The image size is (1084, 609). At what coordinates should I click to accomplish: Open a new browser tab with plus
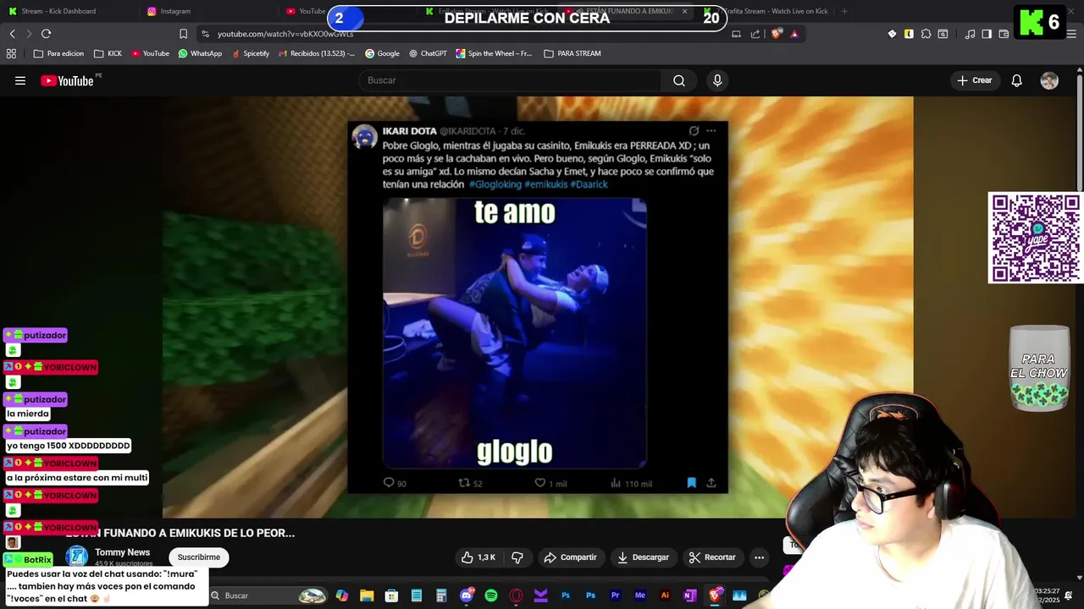tap(844, 11)
